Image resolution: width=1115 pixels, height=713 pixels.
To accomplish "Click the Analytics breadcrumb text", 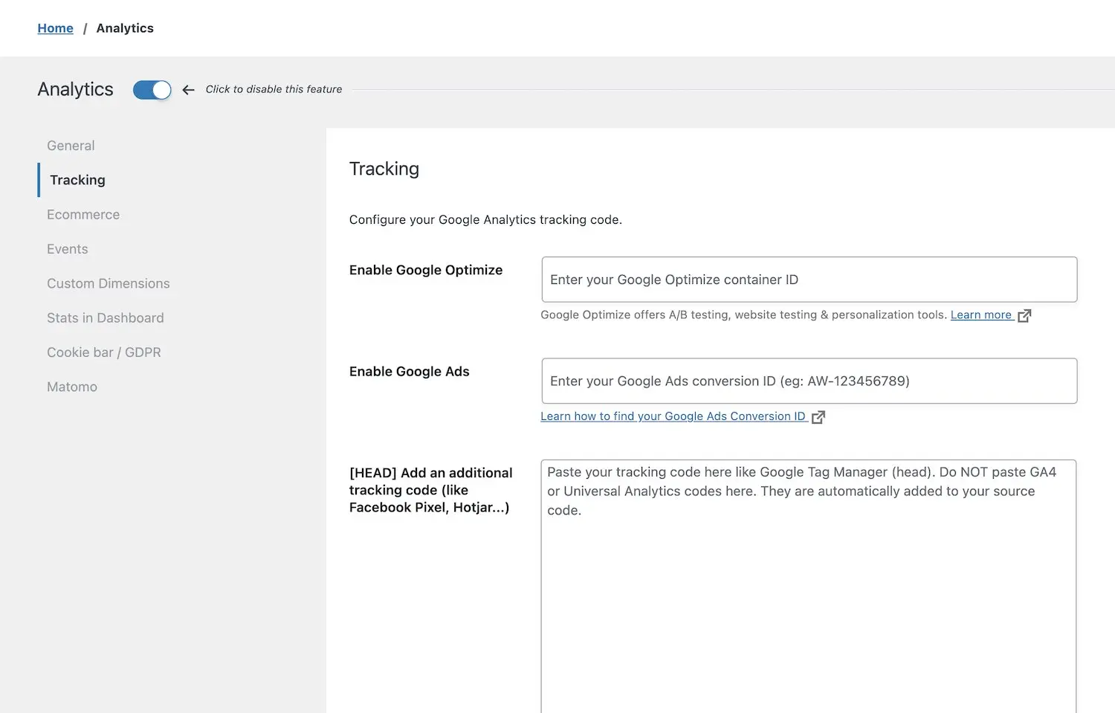I will (x=125, y=28).
